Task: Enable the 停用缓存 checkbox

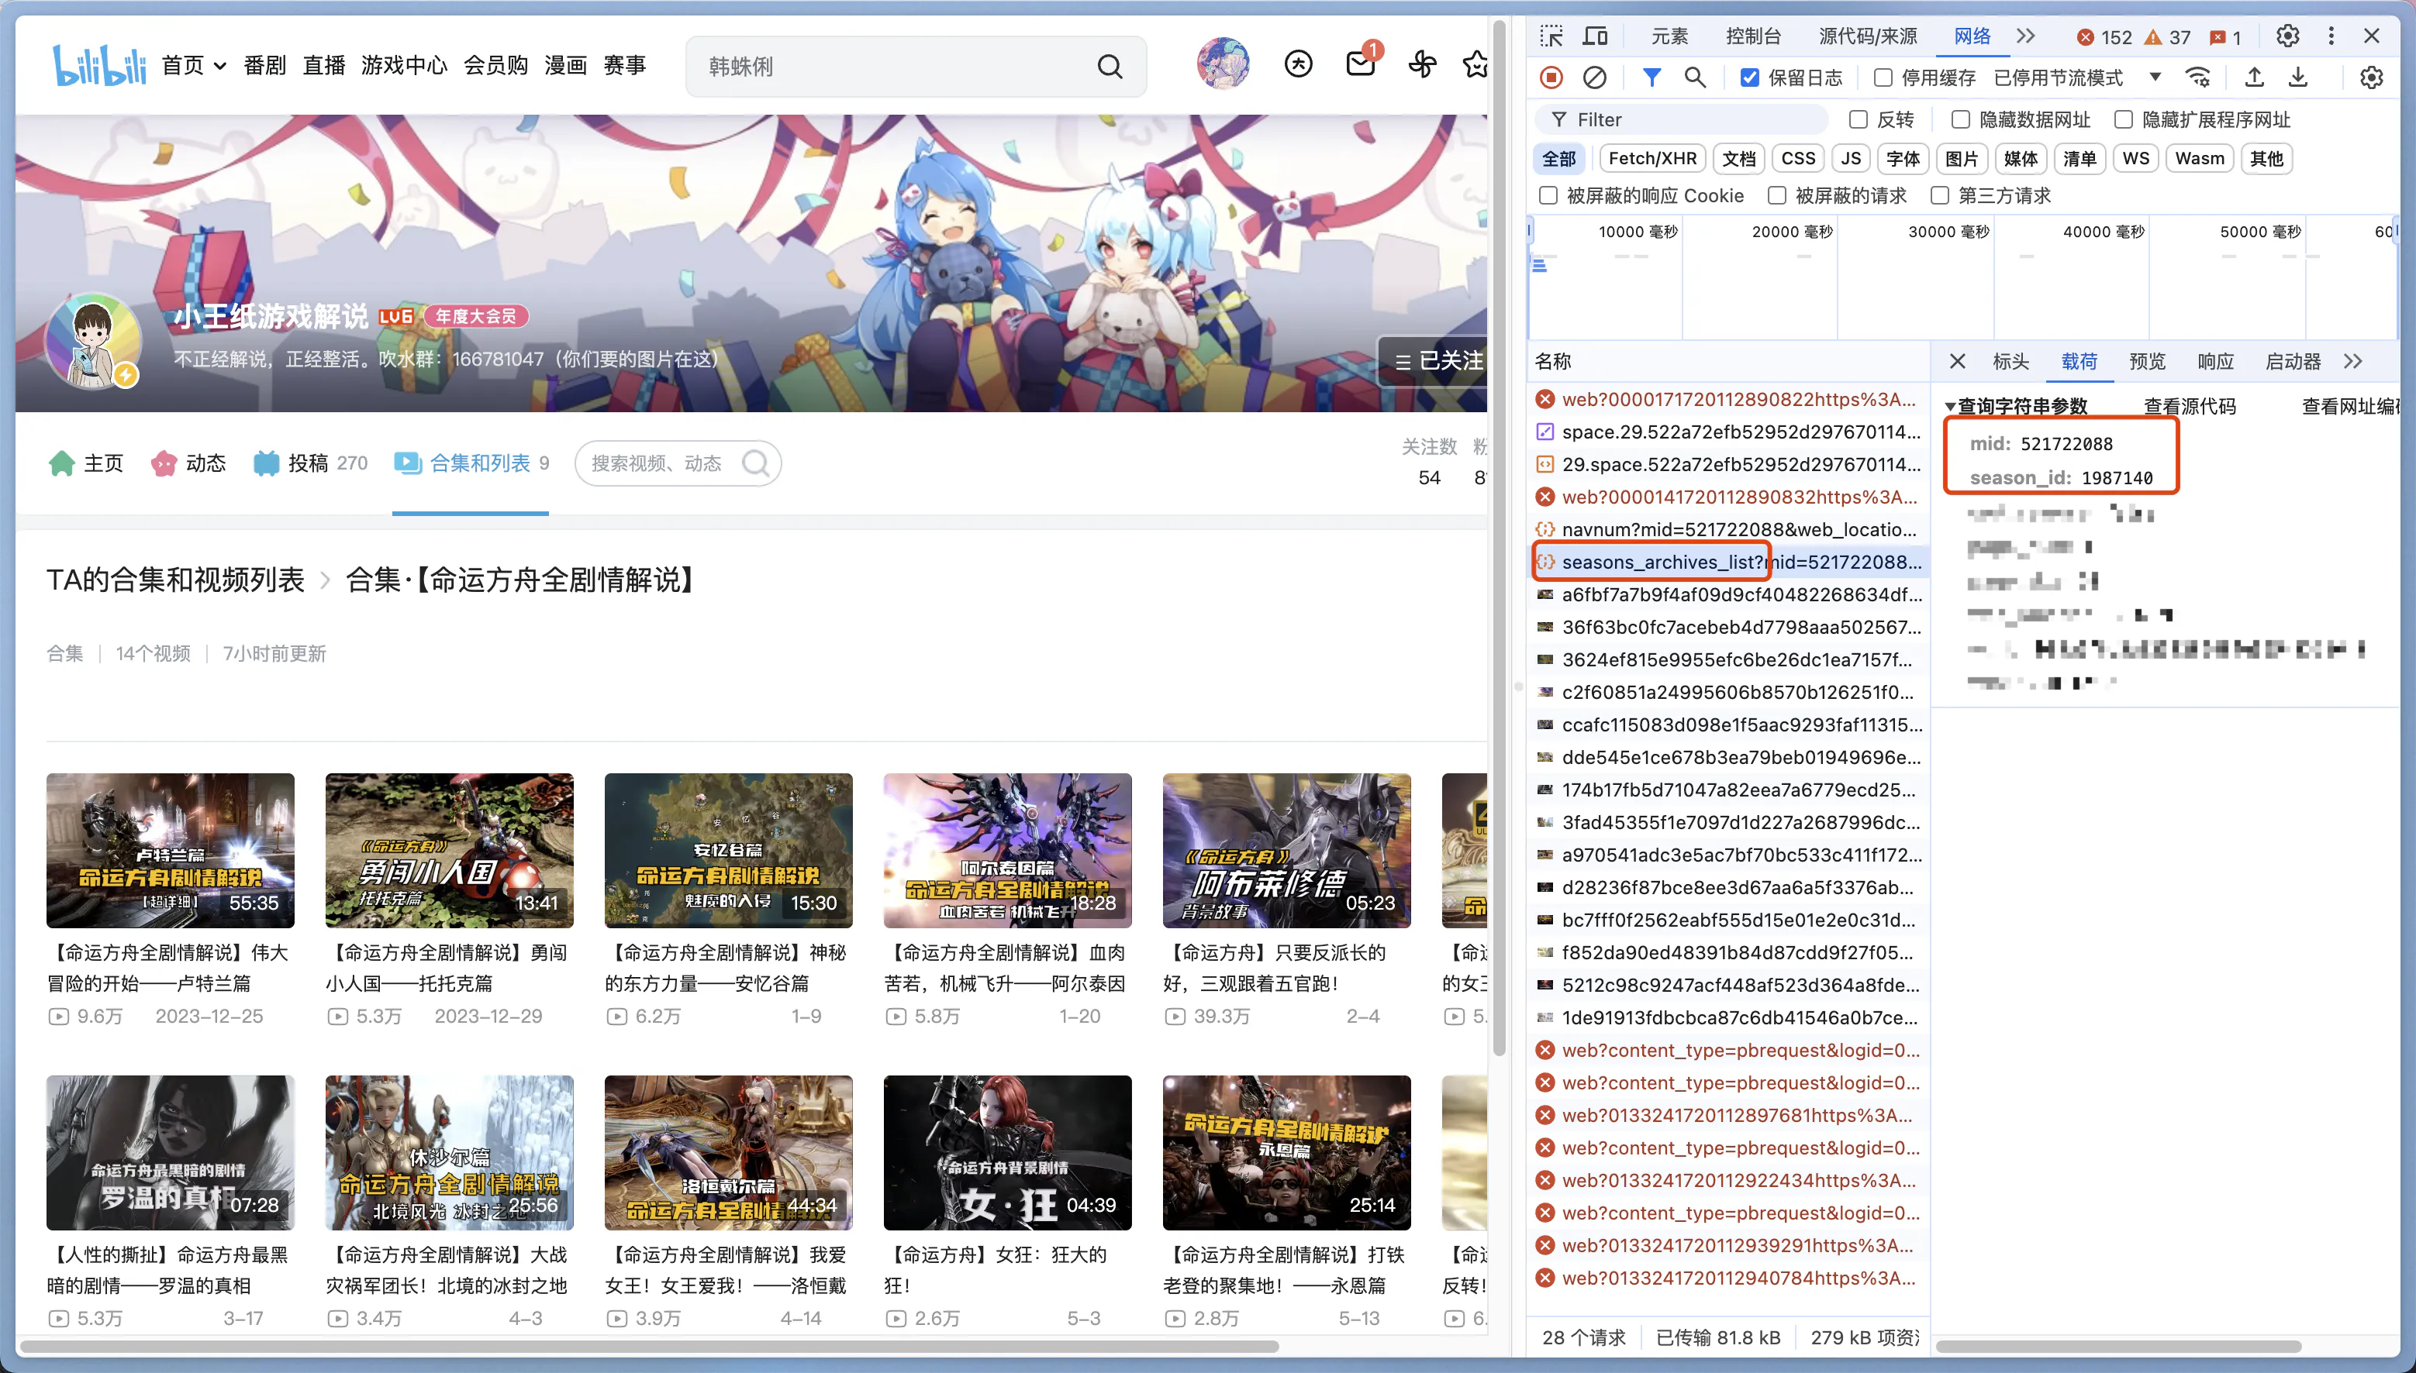Action: [x=1883, y=77]
